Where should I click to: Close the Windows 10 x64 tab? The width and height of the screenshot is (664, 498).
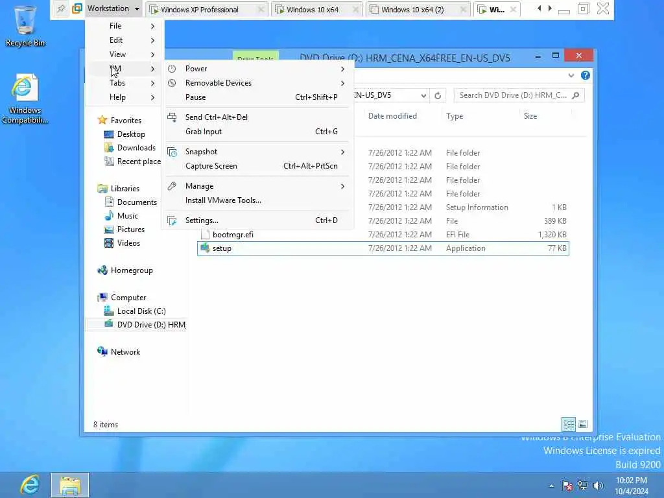tap(356, 9)
